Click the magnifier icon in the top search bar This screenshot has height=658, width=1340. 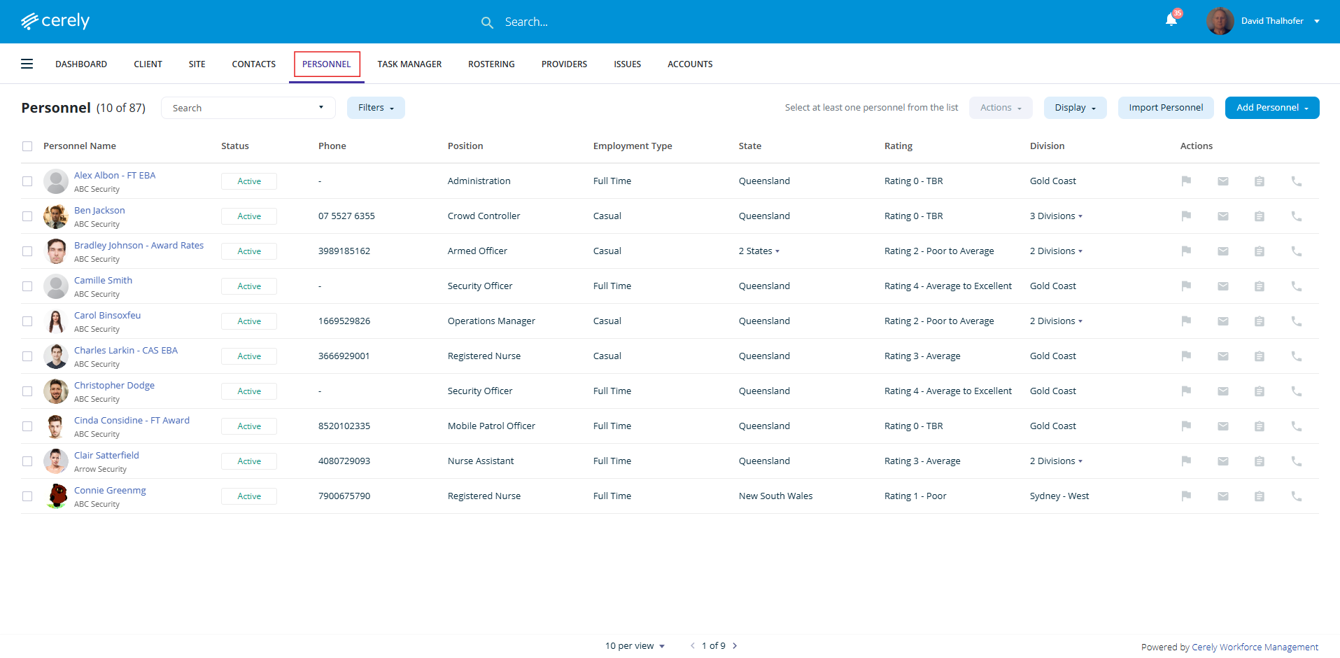coord(487,22)
